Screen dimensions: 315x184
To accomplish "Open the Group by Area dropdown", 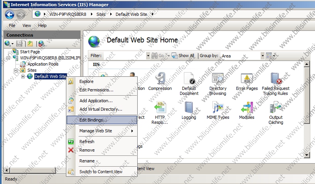I will [x=262, y=56].
